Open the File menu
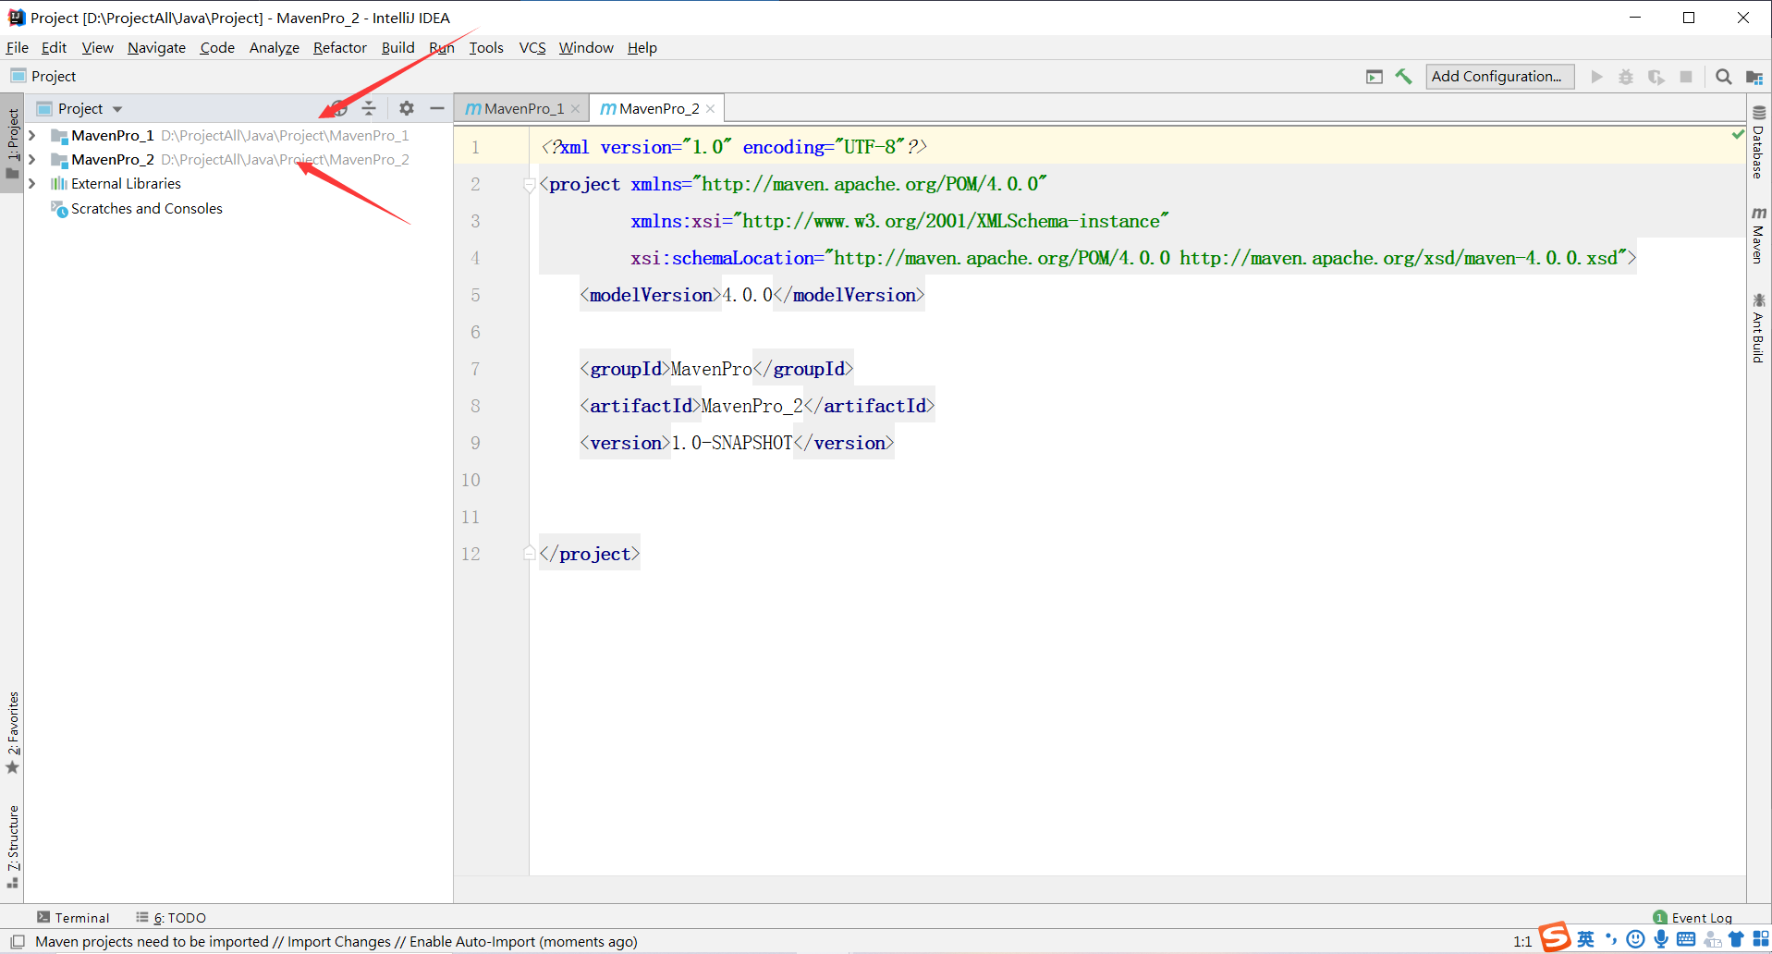This screenshot has height=954, width=1772. coord(18,47)
